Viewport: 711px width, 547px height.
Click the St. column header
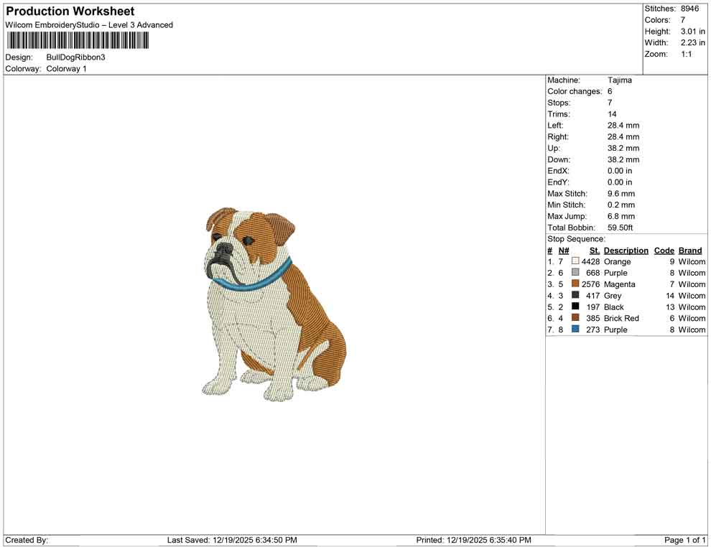point(593,250)
